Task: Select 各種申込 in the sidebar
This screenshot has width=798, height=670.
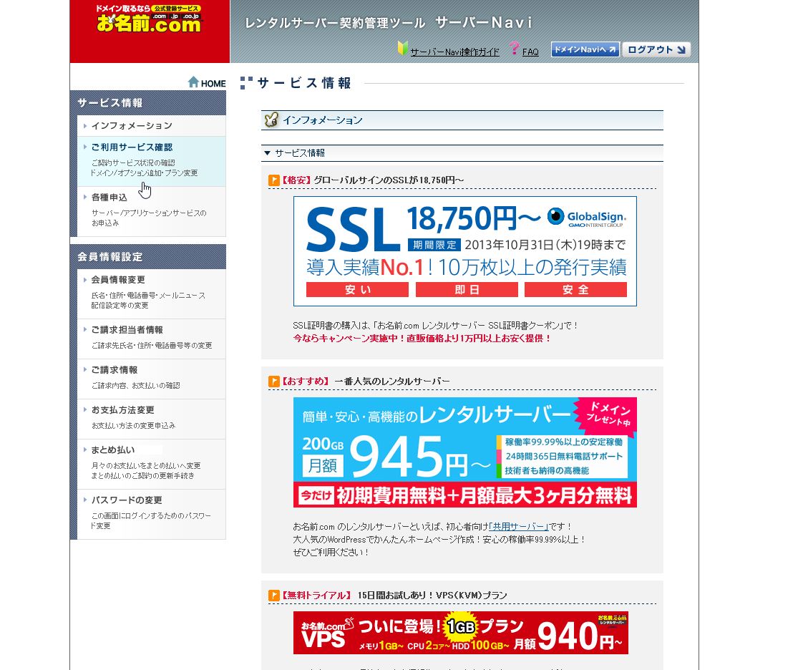Action: click(151, 211)
